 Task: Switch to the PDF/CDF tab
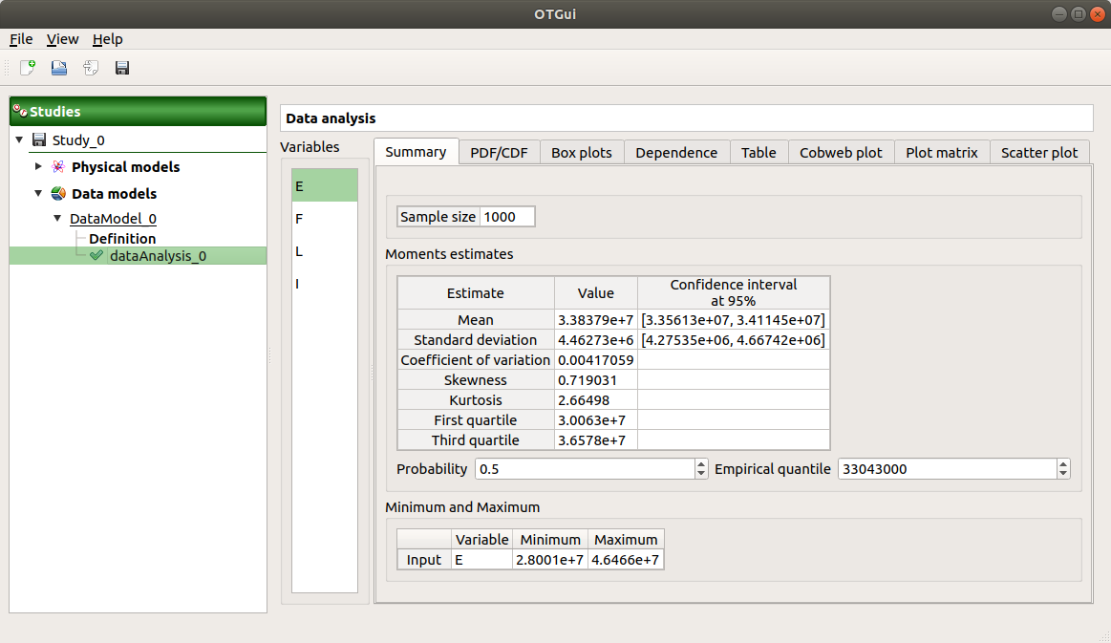(498, 151)
